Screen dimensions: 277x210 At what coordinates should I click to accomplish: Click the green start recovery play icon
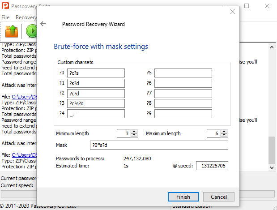pos(31,31)
